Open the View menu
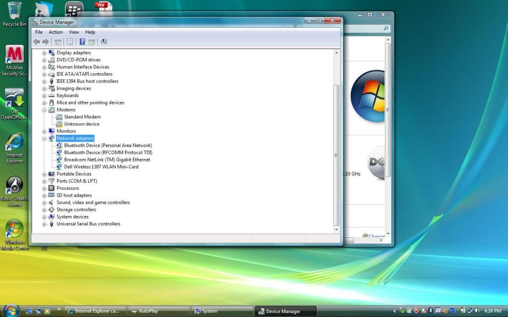The height and width of the screenshot is (317, 508). 74,32
